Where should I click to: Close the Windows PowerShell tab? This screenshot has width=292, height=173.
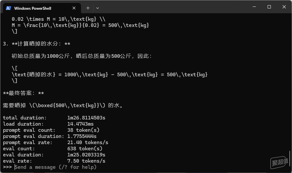74,8
